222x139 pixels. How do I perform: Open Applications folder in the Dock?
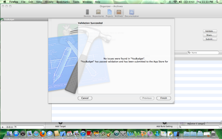[x=187, y=133]
